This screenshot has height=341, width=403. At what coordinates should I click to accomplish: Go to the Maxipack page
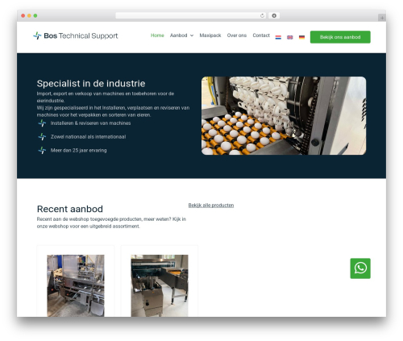[210, 35]
